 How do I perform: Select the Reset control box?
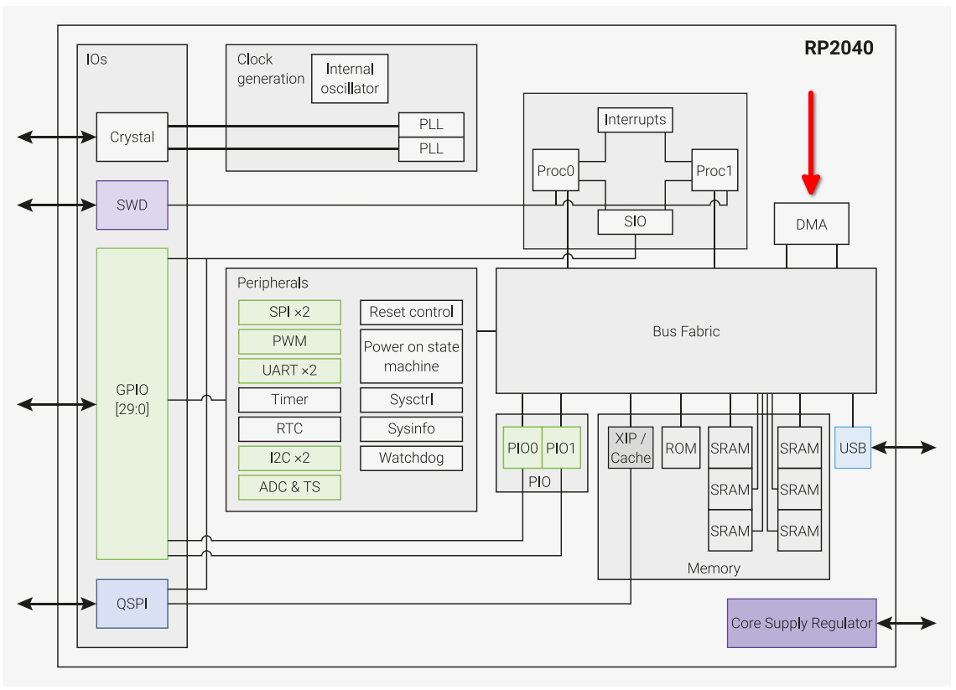[x=411, y=312]
